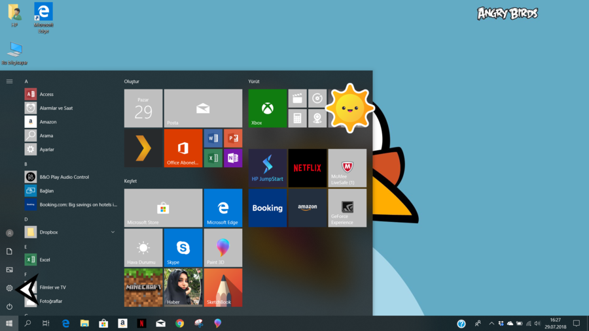This screenshot has height=331, width=589.
Task: Launch Excel from the small tile
Action: coord(213,158)
